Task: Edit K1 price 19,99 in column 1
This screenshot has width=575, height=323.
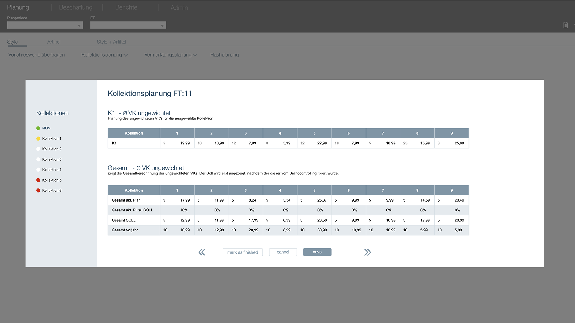Action: [x=184, y=143]
